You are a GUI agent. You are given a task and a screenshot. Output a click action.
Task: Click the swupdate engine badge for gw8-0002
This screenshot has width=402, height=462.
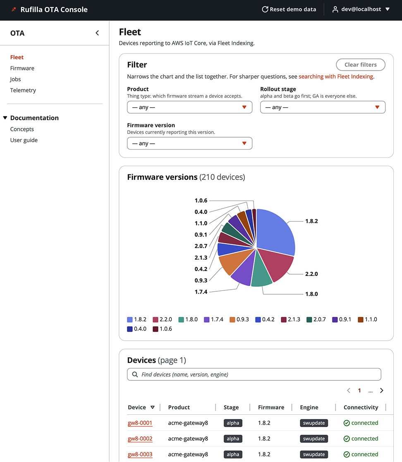click(314, 439)
